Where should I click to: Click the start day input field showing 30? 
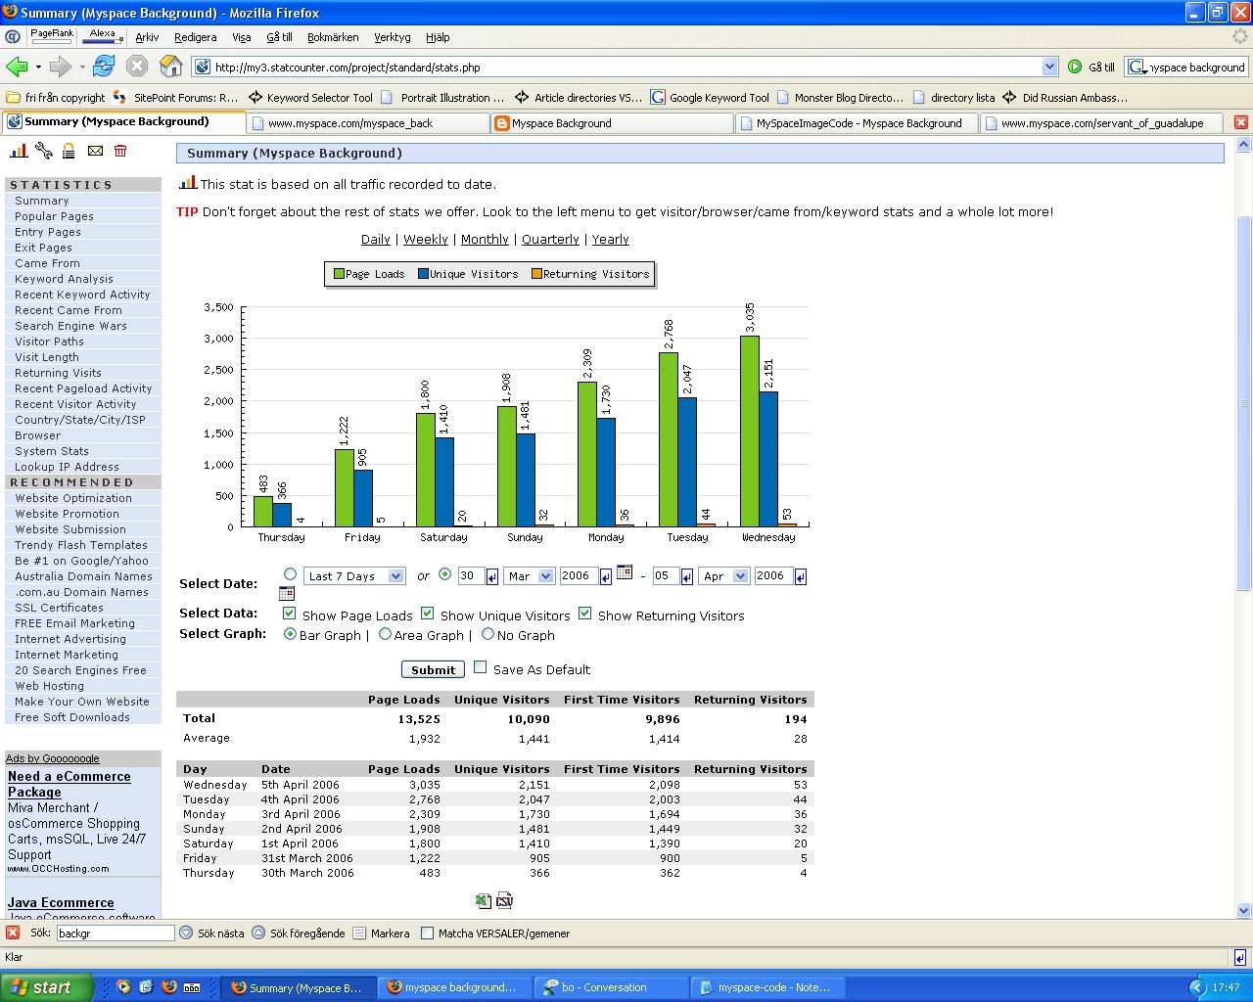point(471,576)
